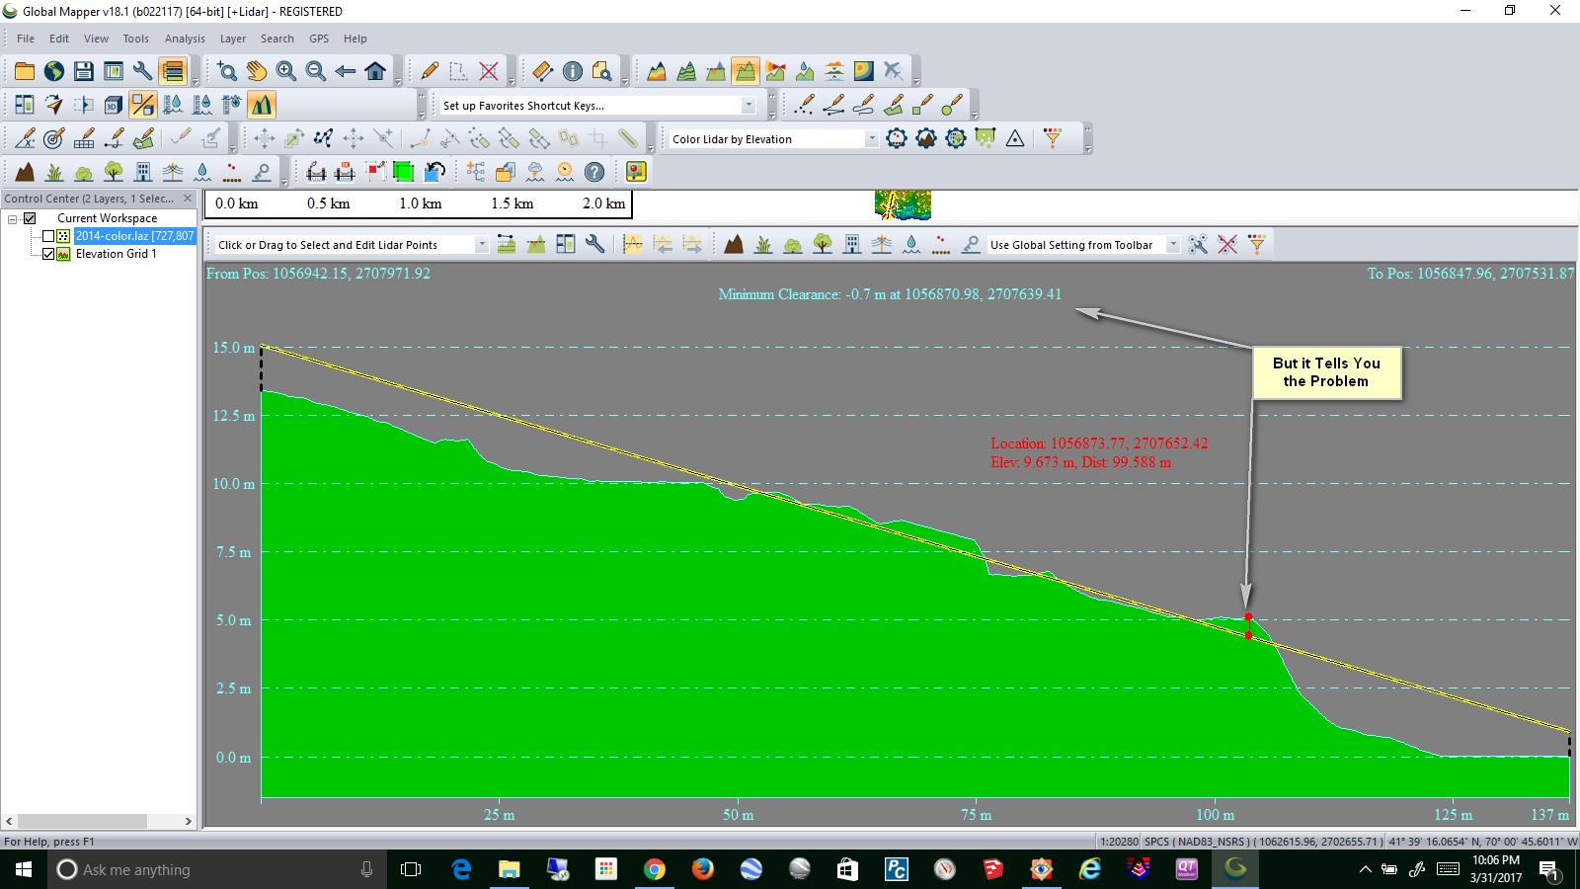Open path profile settings wrench icon
The width and height of the screenshot is (1580, 889).
(x=595, y=244)
